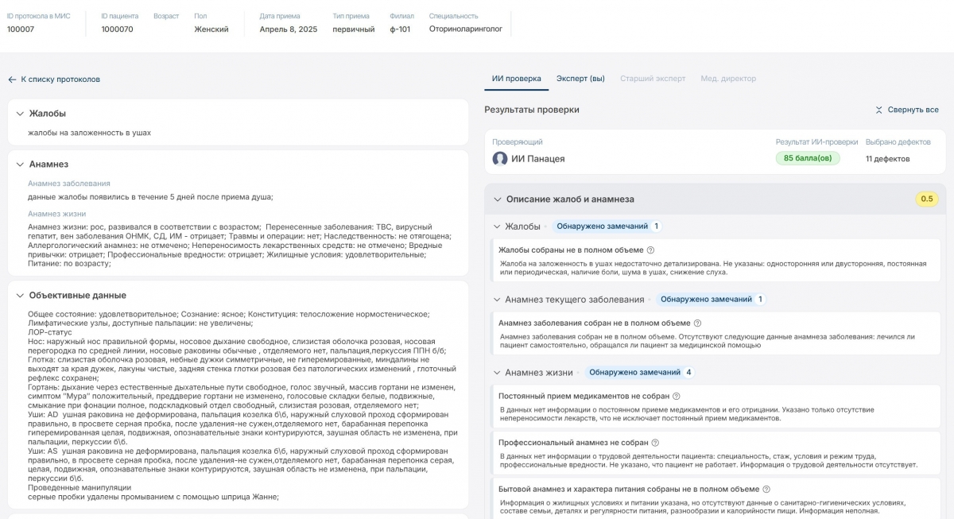Open the 'Старший эксперт' tab

point(652,79)
